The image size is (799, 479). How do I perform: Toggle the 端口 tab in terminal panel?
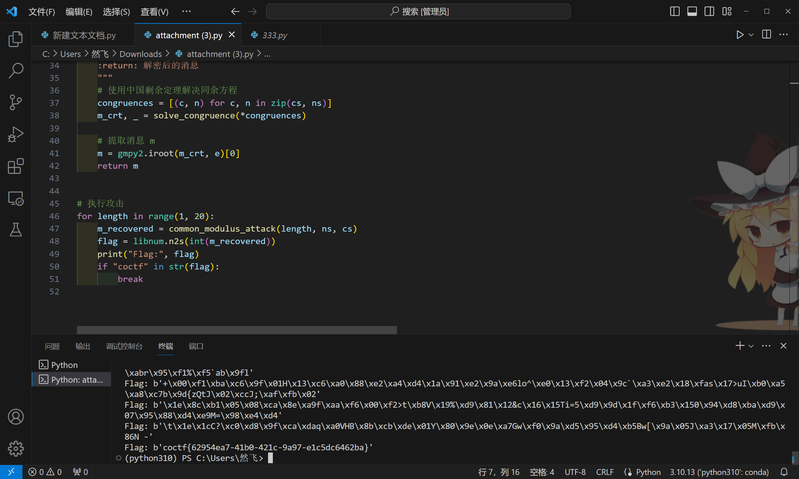tap(196, 346)
